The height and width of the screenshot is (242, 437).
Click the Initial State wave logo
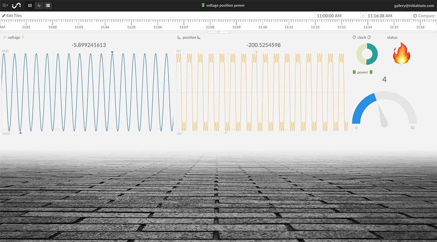tap(16, 6)
